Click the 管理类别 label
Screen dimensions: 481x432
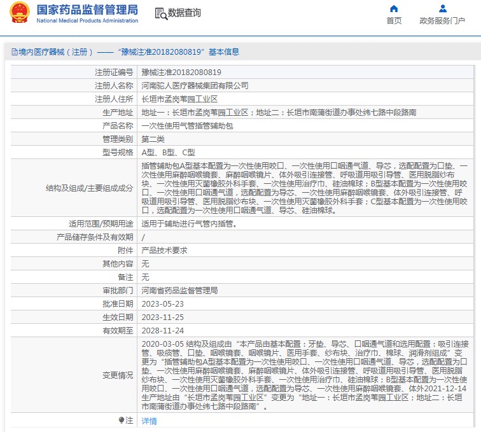click(x=118, y=139)
